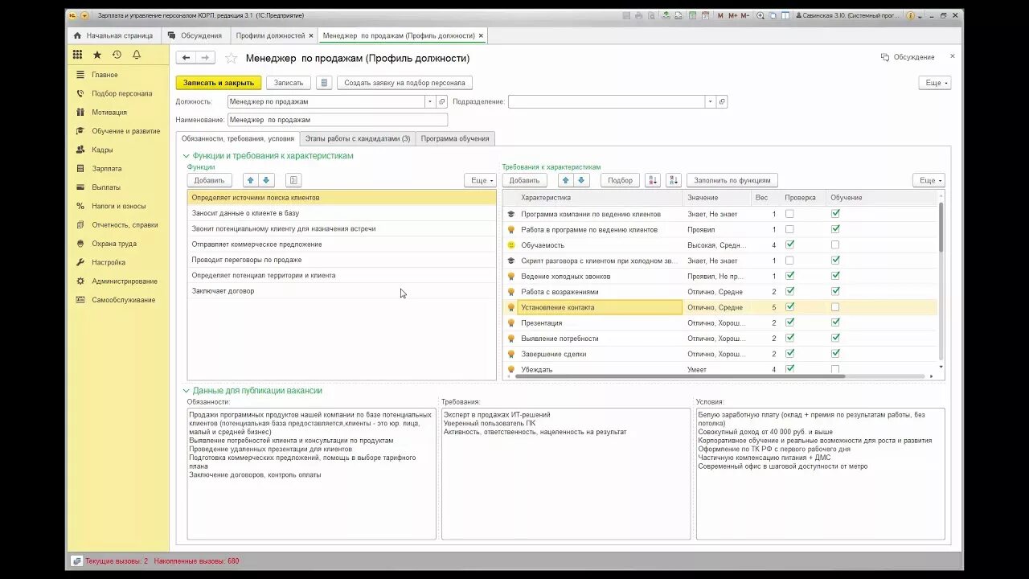Click Записать и закрыть button

coord(219,83)
